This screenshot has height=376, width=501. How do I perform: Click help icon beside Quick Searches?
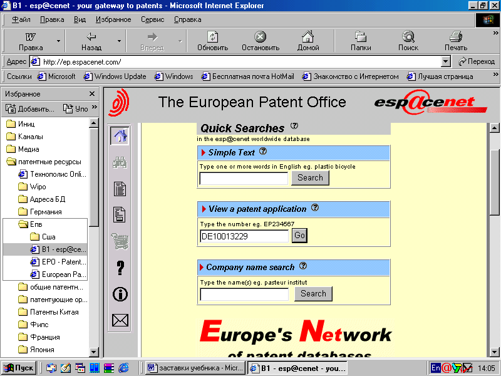click(x=294, y=126)
